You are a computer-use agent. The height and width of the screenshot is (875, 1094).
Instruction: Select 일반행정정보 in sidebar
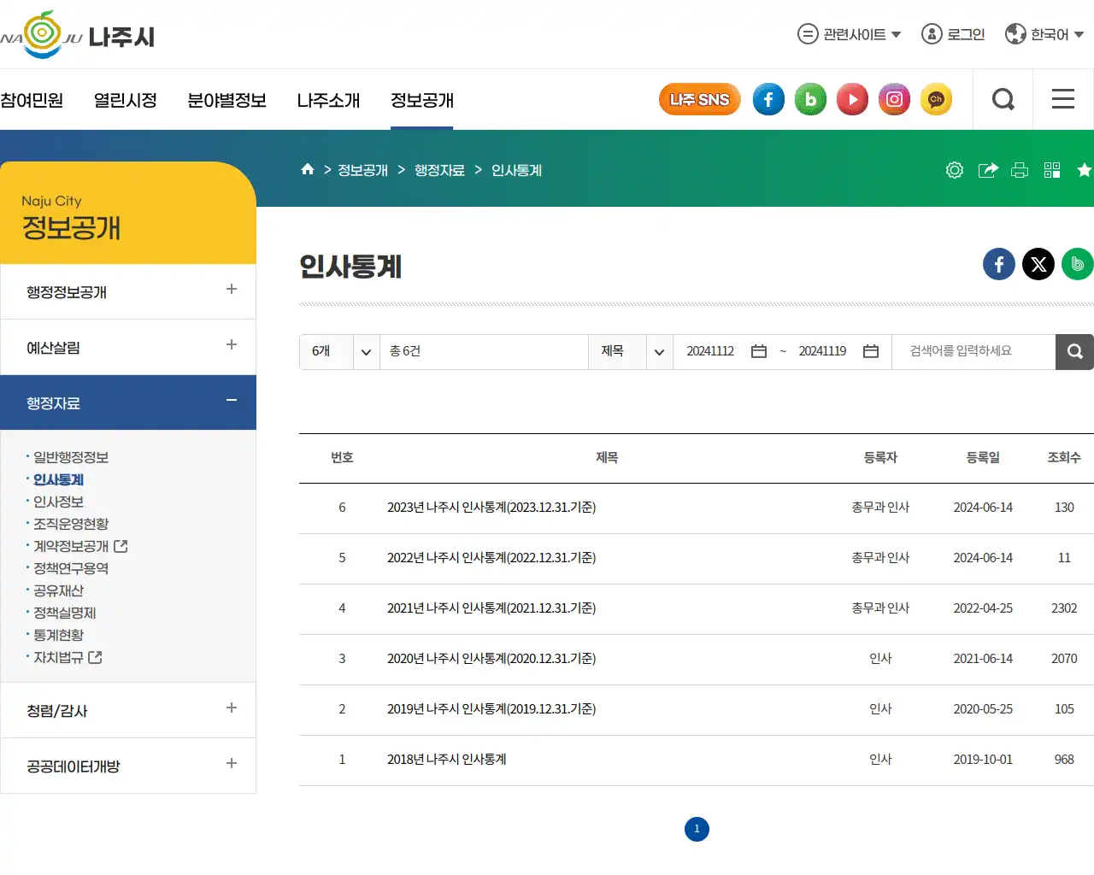tap(71, 457)
